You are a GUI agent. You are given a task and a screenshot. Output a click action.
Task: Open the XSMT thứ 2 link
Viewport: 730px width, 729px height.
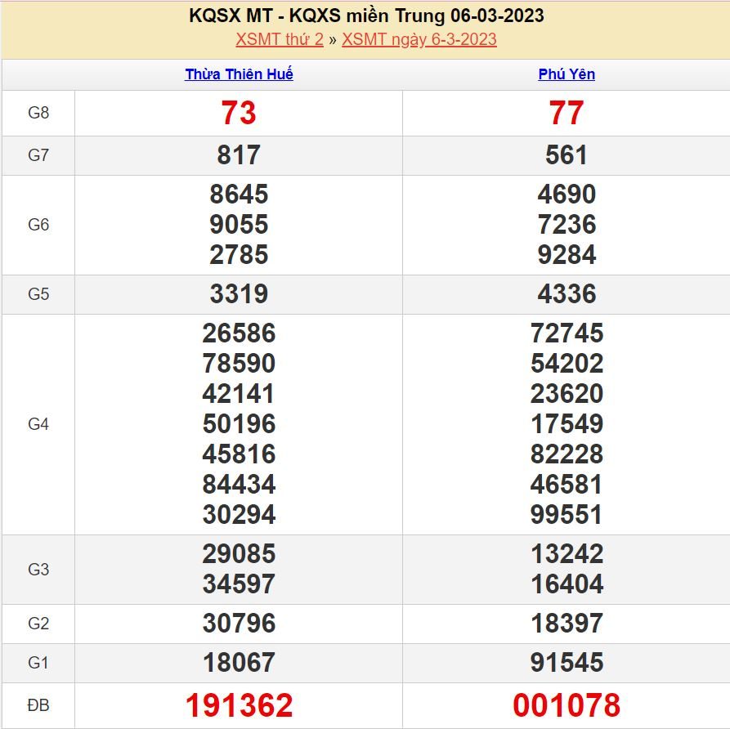(280, 39)
